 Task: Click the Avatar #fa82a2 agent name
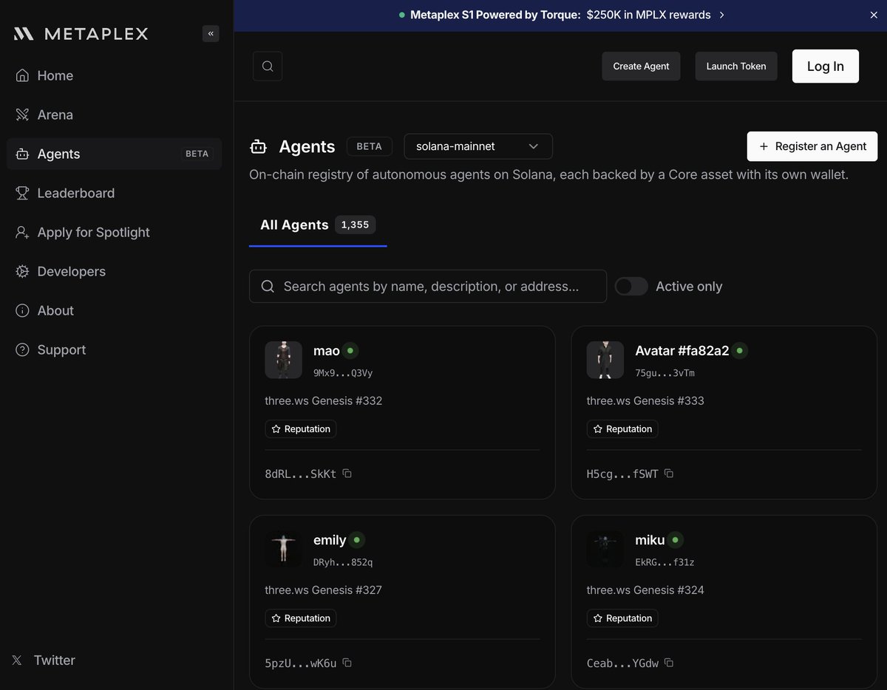(682, 350)
